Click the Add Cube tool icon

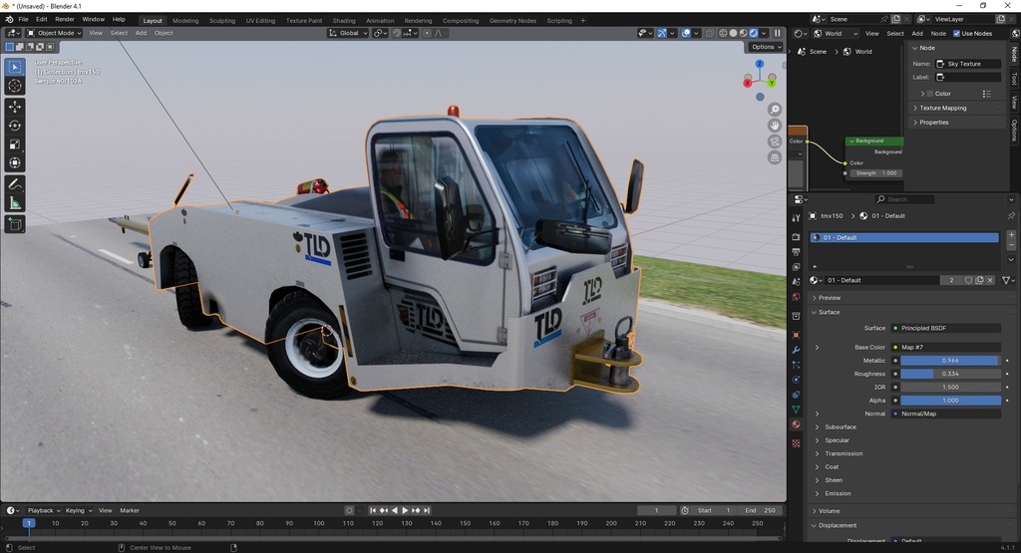click(x=15, y=225)
